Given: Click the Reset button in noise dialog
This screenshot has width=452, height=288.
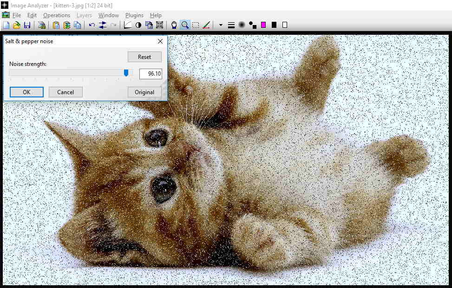Looking at the screenshot, I should coord(144,57).
